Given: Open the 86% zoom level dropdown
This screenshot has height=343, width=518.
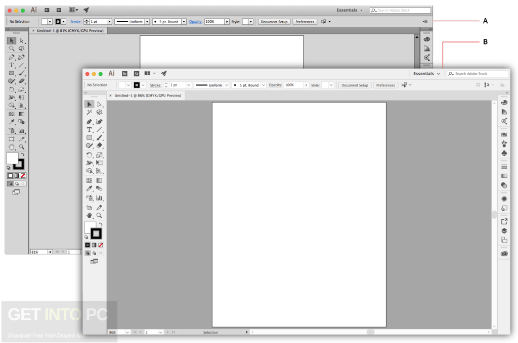Looking at the screenshot, I should coord(127,332).
